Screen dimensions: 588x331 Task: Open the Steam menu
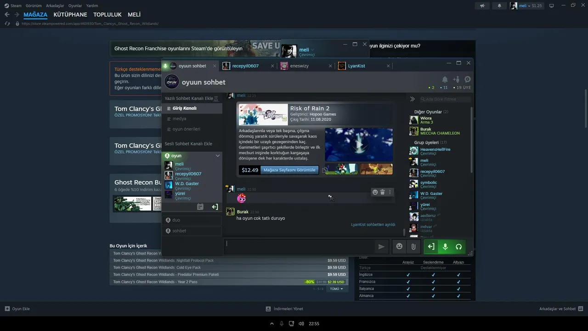click(13, 6)
